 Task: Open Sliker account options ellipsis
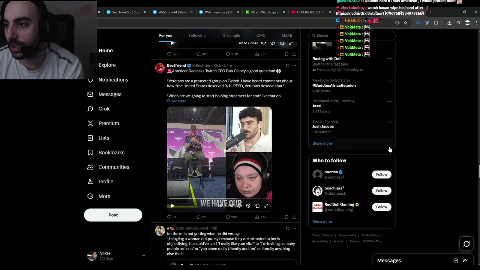(143, 256)
